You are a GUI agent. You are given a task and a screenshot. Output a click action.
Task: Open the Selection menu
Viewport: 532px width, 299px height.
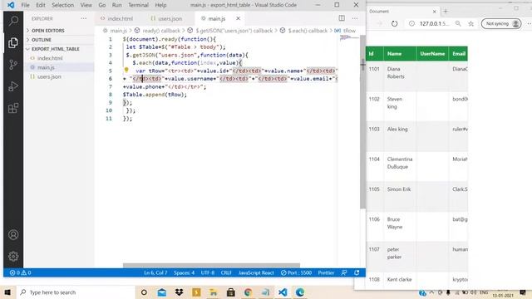(x=62, y=5)
